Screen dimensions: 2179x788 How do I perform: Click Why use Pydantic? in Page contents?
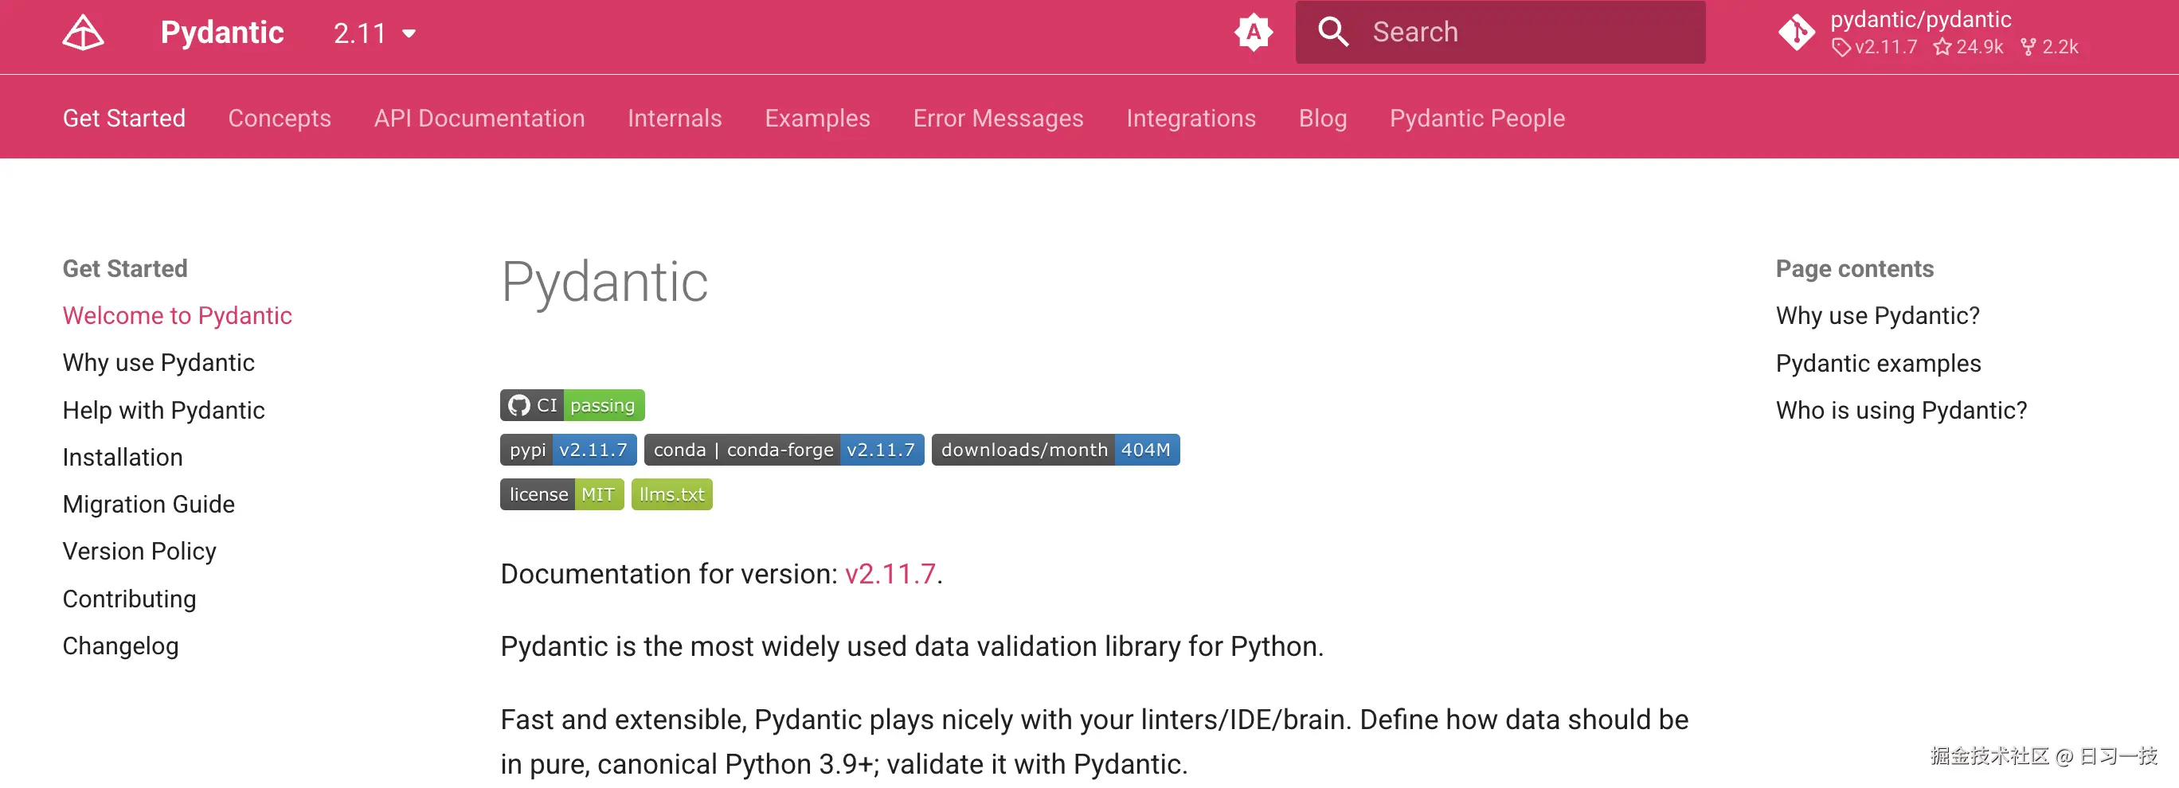pyautogui.click(x=1876, y=315)
